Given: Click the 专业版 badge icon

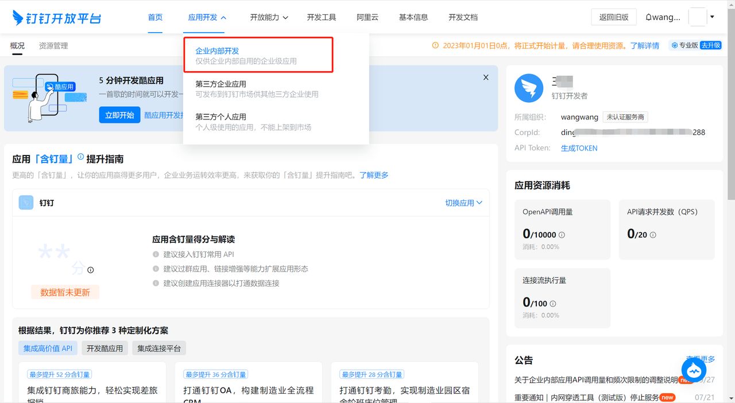Looking at the screenshot, I should pos(675,45).
